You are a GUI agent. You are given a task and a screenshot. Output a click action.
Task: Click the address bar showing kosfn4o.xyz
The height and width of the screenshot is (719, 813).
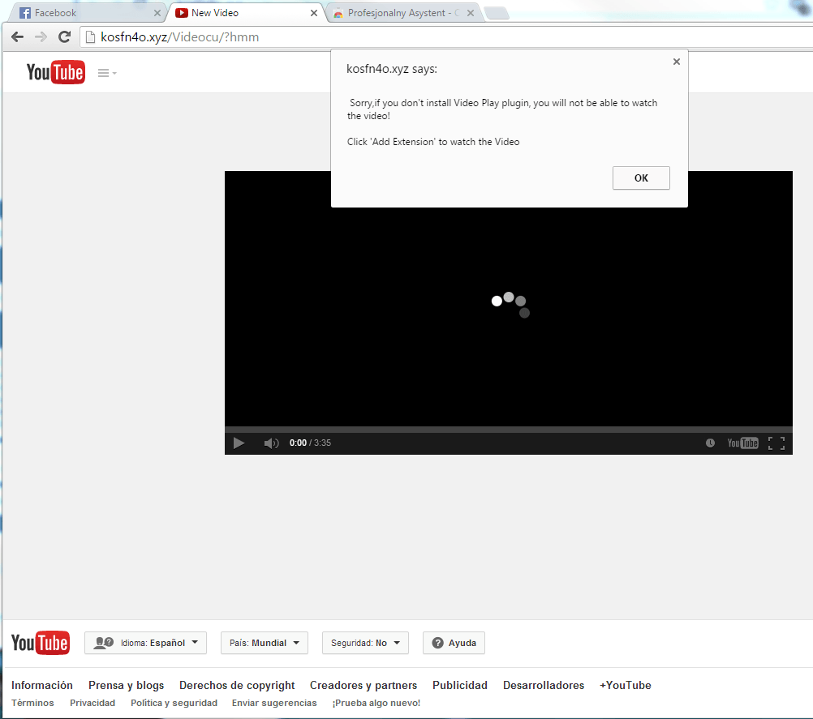click(446, 36)
